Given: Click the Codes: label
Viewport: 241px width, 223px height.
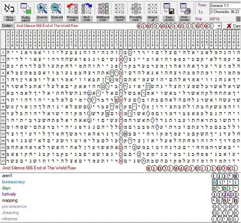Looking at the screenshot, I should (x=8, y=26).
